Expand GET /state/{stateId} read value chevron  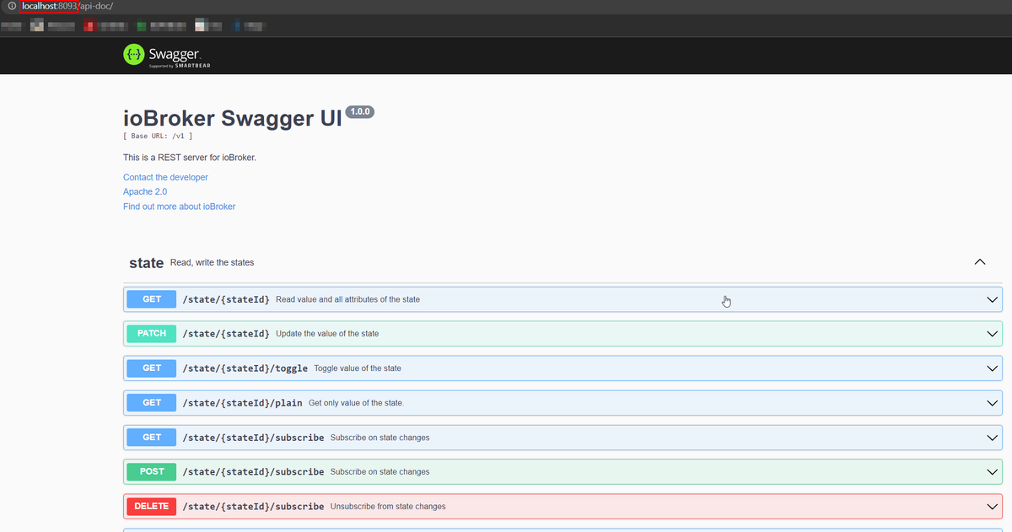coord(993,299)
